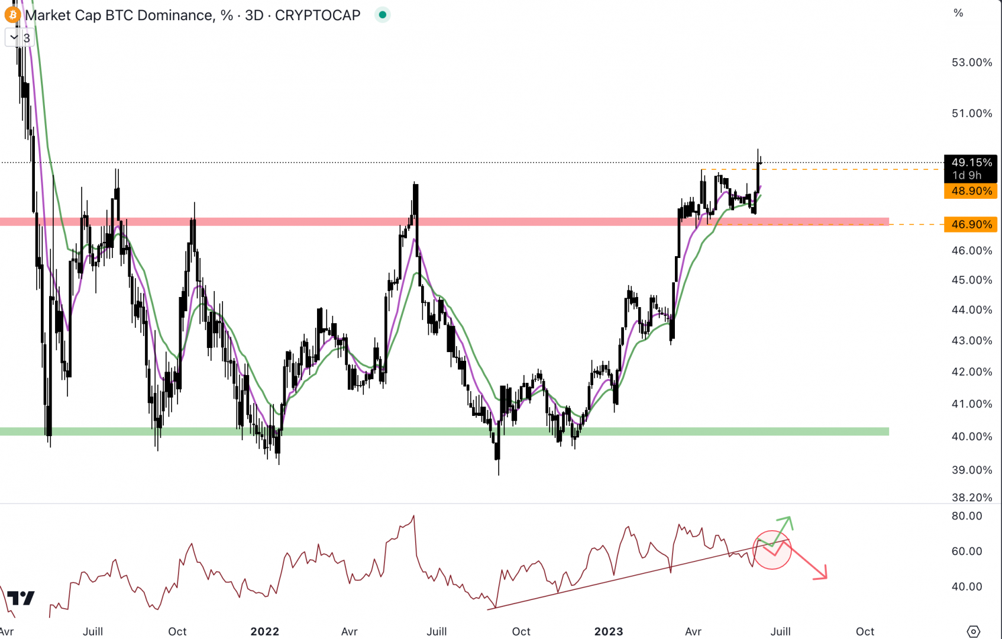The width and height of the screenshot is (1002, 639).
Task: Select the 48.90% orange price label
Action: [971, 191]
